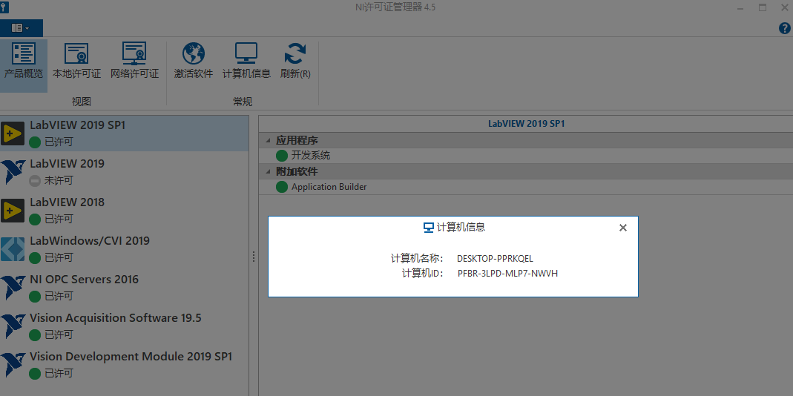Screen dimensions: 793x396
Task: Click the gray 未许可 status icon under LabVIEW 2019
Action: click(x=35, y=180)
